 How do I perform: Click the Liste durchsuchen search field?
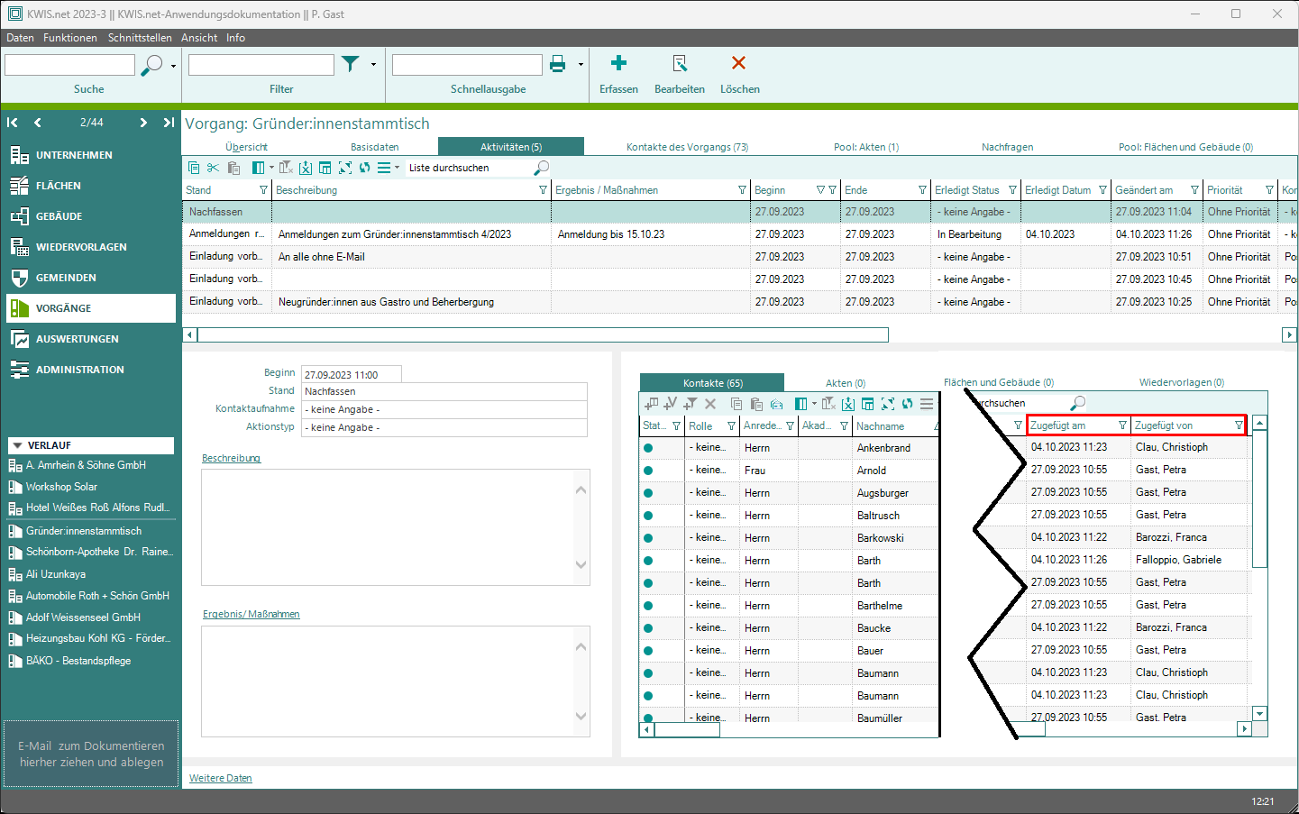click(468, 168)
